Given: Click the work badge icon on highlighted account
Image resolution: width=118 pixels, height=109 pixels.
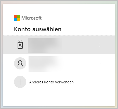Looking at the screenshot, I should coord(20,45).
